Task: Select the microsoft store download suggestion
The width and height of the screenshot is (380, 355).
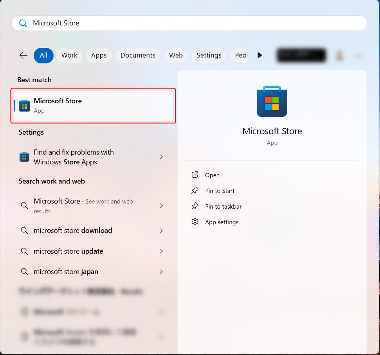Action: [93, 231]
